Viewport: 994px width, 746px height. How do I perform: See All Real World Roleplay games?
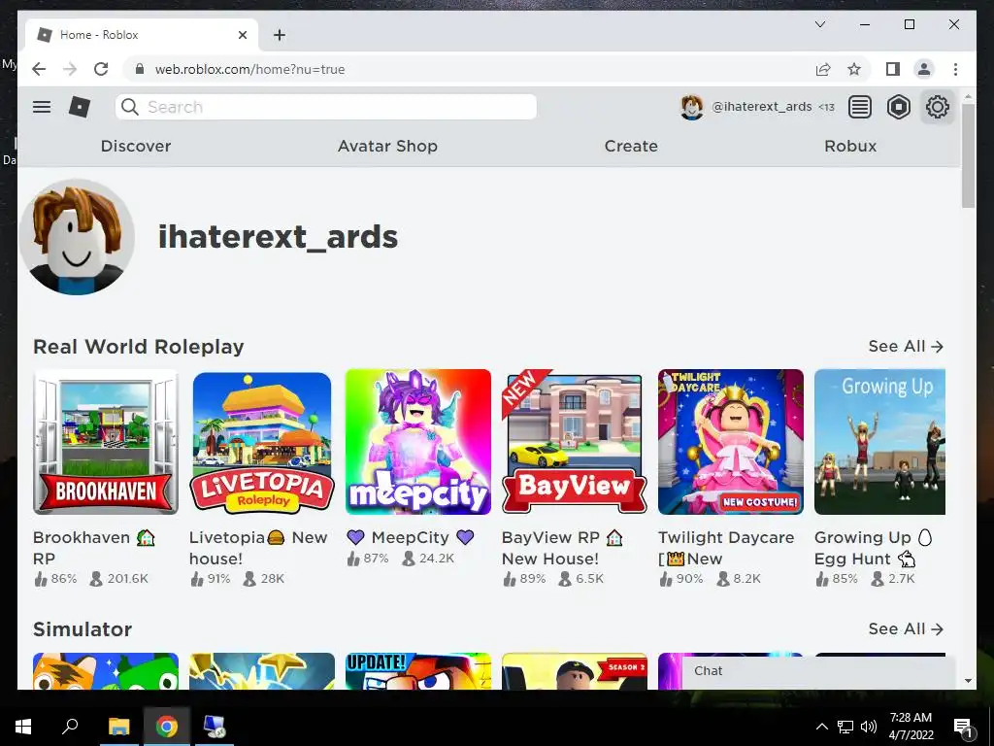pos(906,347)
